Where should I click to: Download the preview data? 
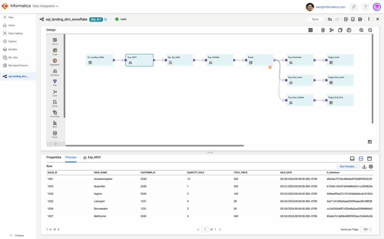tap(364, 166)
